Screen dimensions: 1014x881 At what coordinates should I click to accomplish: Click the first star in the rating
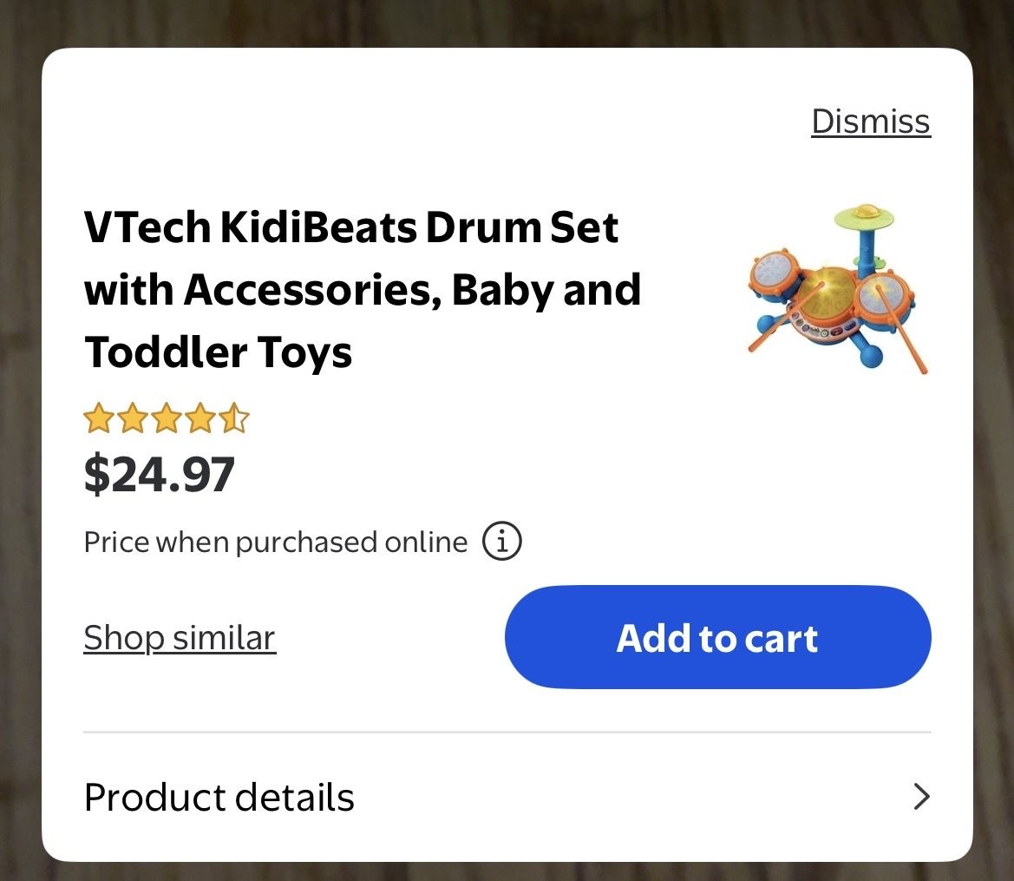coord(98,419)
